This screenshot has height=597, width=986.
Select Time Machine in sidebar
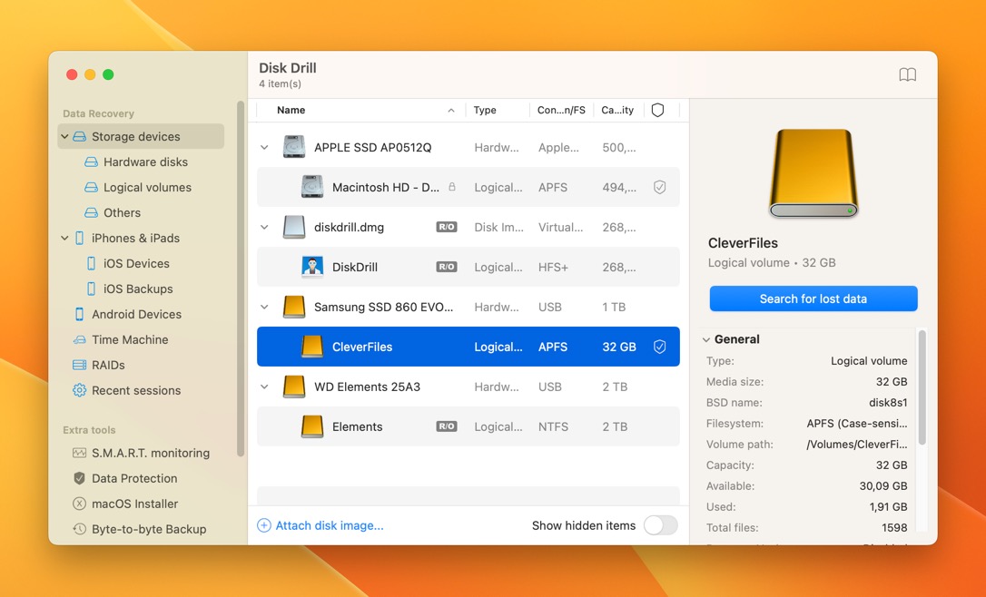[x=130, y=339]
